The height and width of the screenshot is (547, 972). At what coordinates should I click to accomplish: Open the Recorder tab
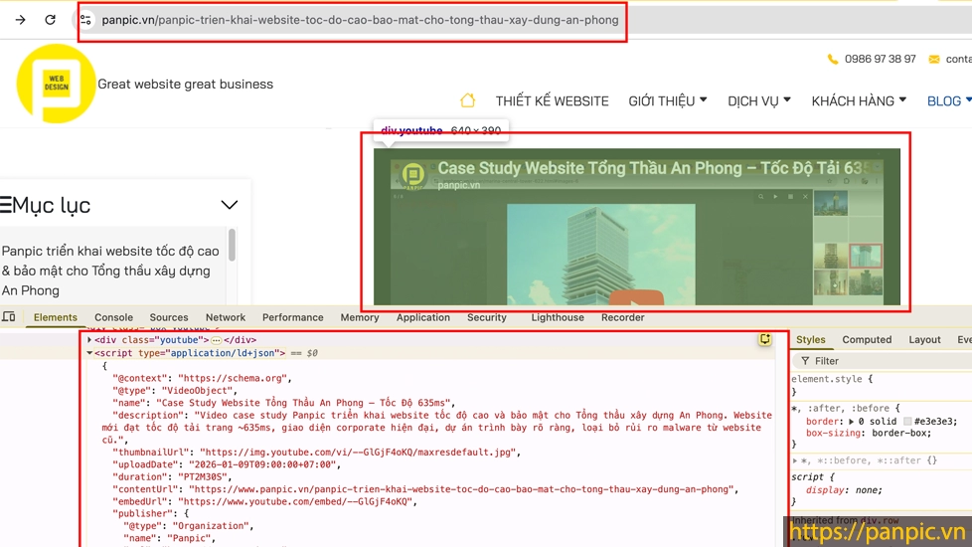coord(622,317)
